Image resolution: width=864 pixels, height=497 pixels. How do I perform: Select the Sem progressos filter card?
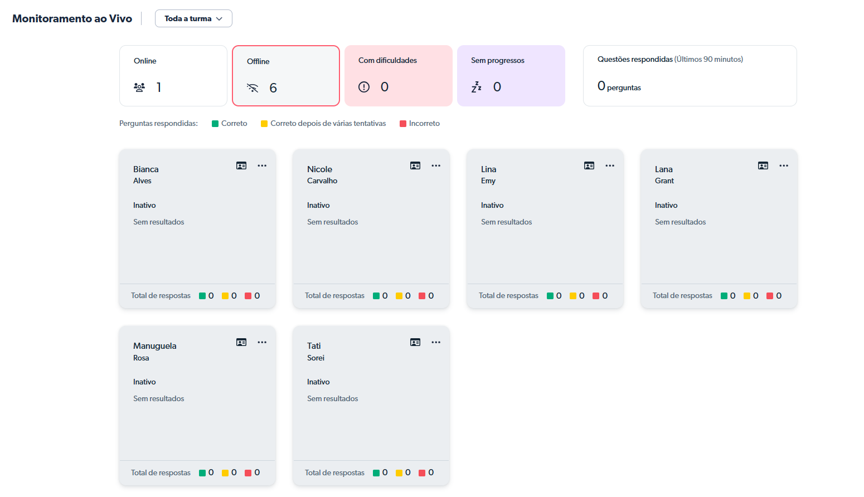click(511, 76)
